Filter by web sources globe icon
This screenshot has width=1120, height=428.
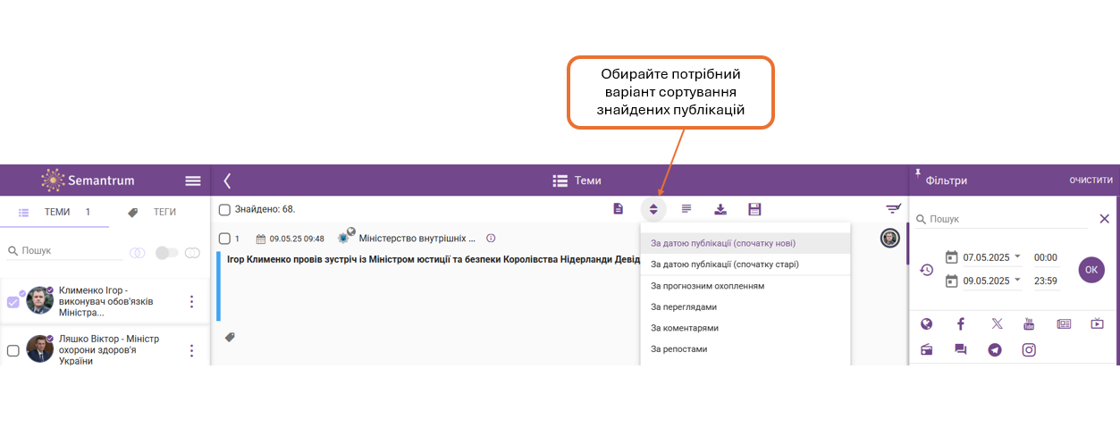(926, 324)
